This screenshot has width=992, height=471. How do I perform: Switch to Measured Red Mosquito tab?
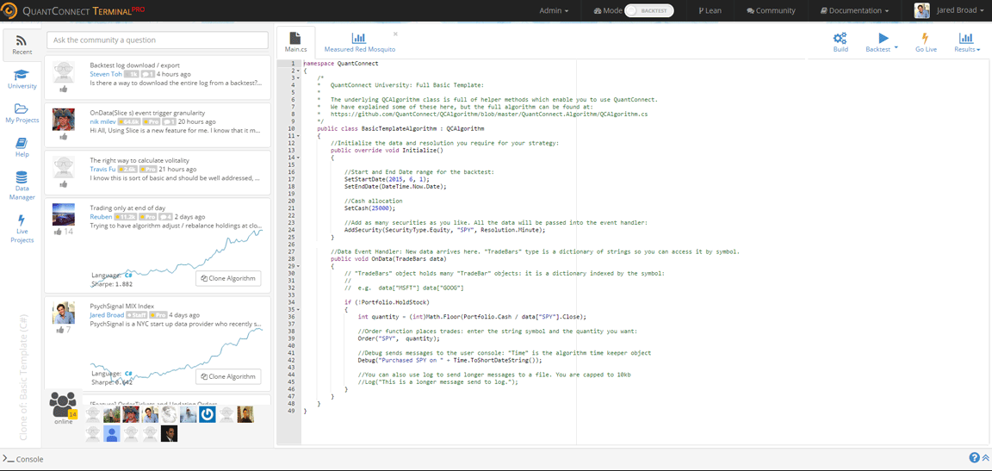359,42
